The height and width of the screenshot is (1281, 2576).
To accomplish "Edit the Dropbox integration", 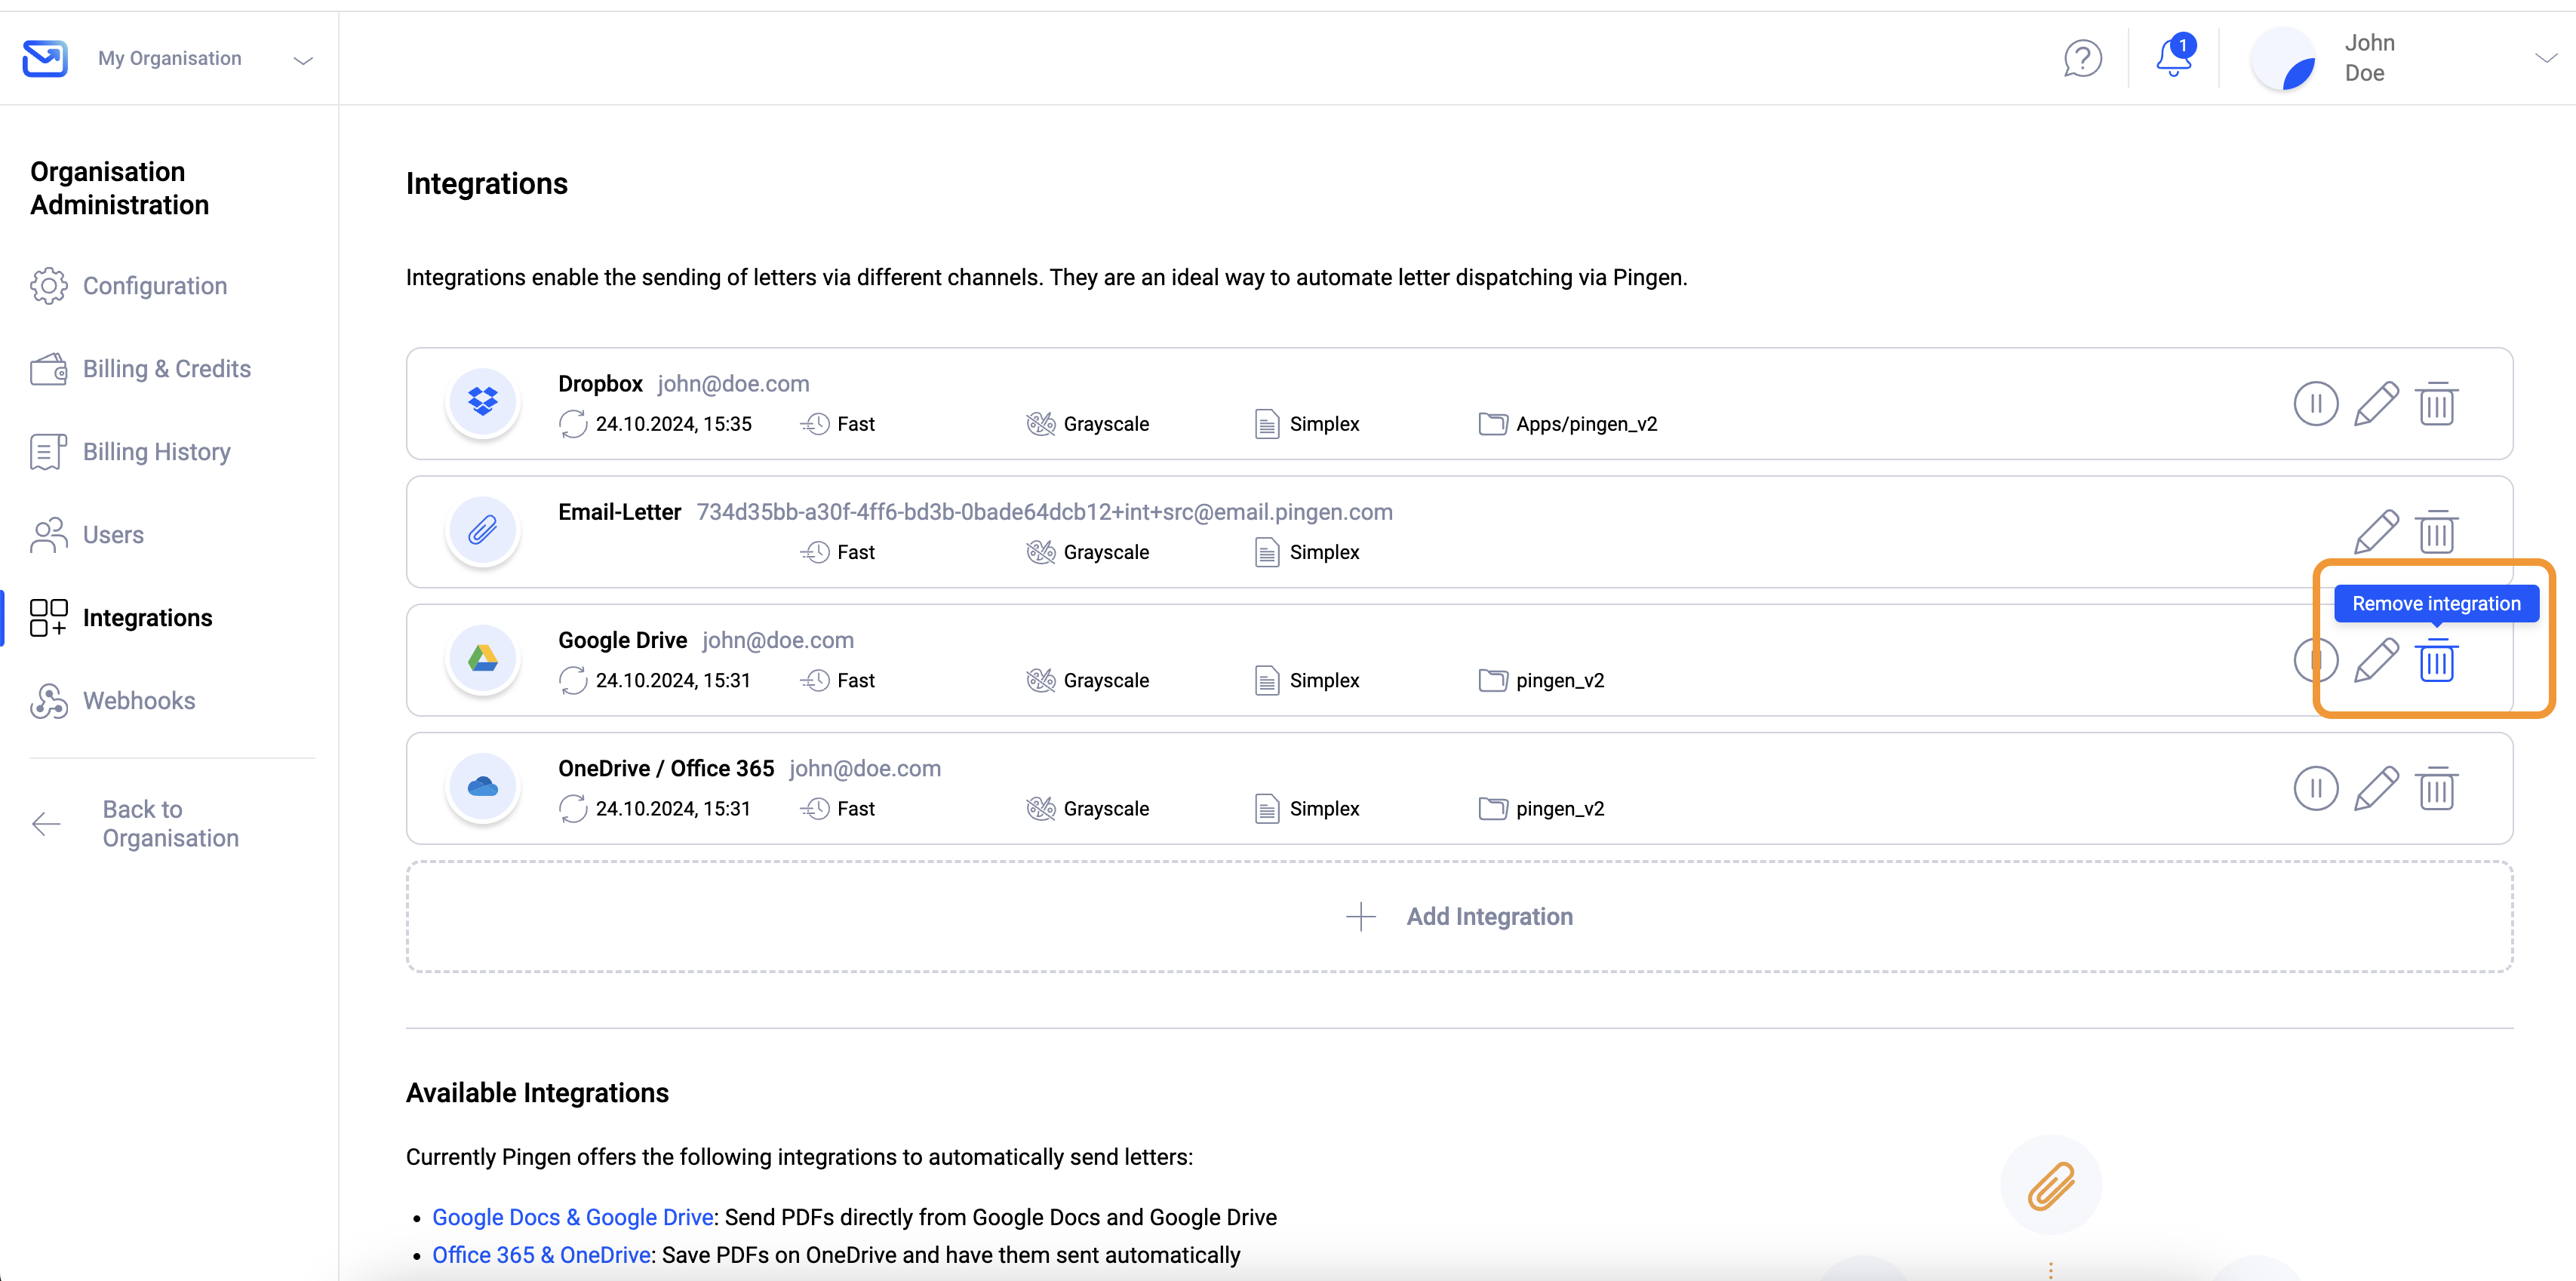I will tap(2376, 404).
